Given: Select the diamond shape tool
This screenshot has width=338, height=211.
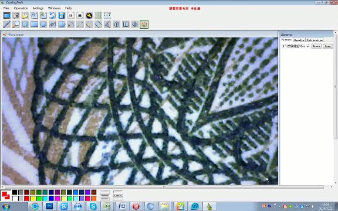Looking at the screenshot, I should point(135,25).
